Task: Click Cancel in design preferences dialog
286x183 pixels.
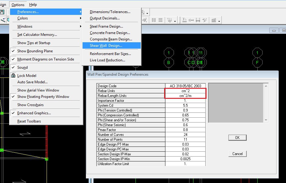Action: point(237,154)
